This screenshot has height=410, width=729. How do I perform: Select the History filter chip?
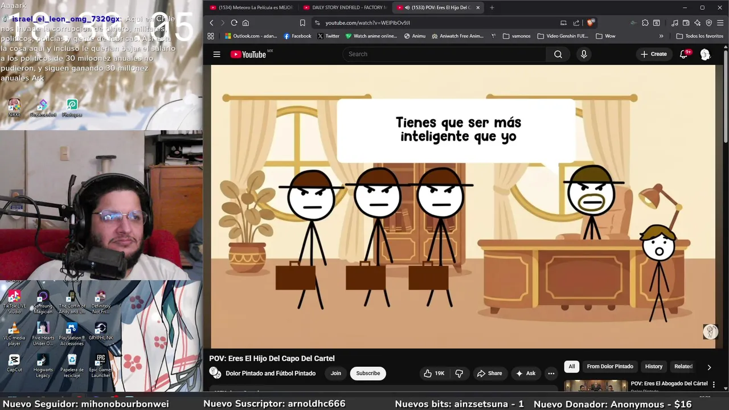click(654, 366)
